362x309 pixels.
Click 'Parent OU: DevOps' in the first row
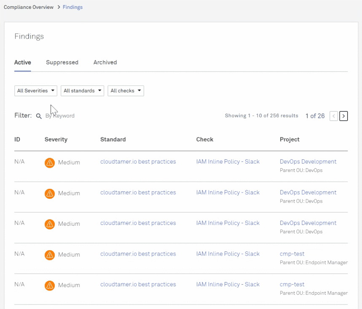coord(301,170)
